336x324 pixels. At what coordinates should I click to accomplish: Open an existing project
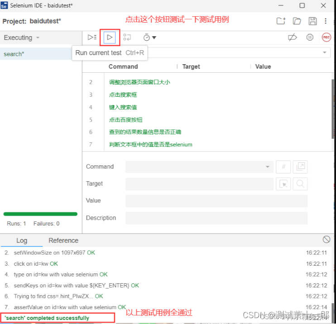tap(297, 21)
